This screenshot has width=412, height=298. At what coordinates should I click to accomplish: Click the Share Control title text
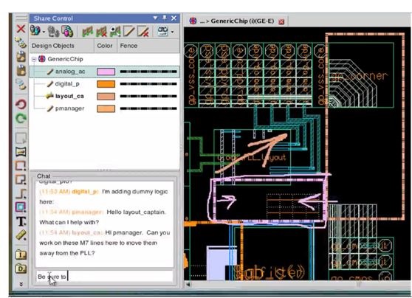click(53, 18)
